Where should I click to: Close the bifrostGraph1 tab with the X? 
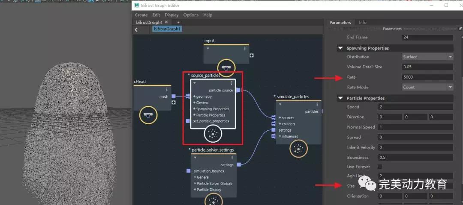166,22
